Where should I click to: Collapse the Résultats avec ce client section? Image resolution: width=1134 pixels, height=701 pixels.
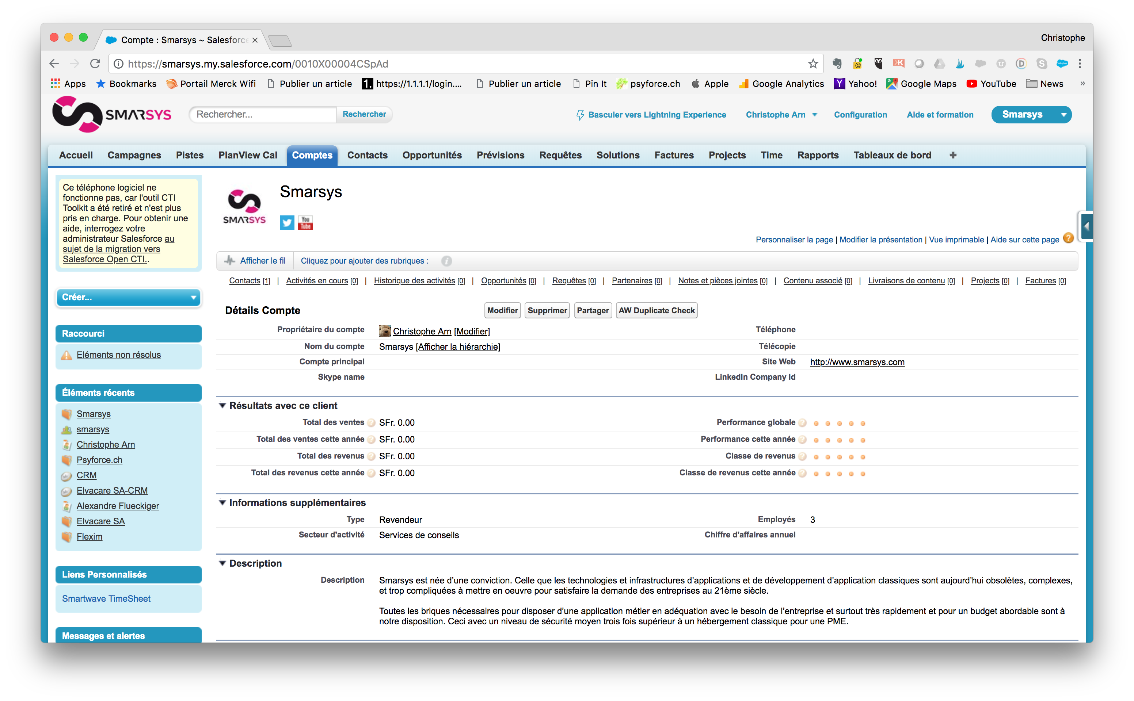click(222, 406)
